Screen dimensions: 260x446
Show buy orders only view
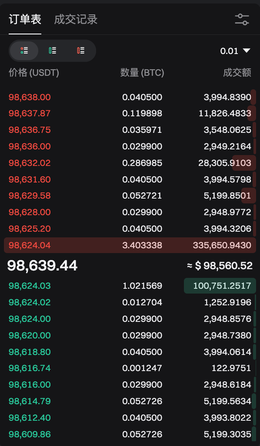click(x=52, y=51)
